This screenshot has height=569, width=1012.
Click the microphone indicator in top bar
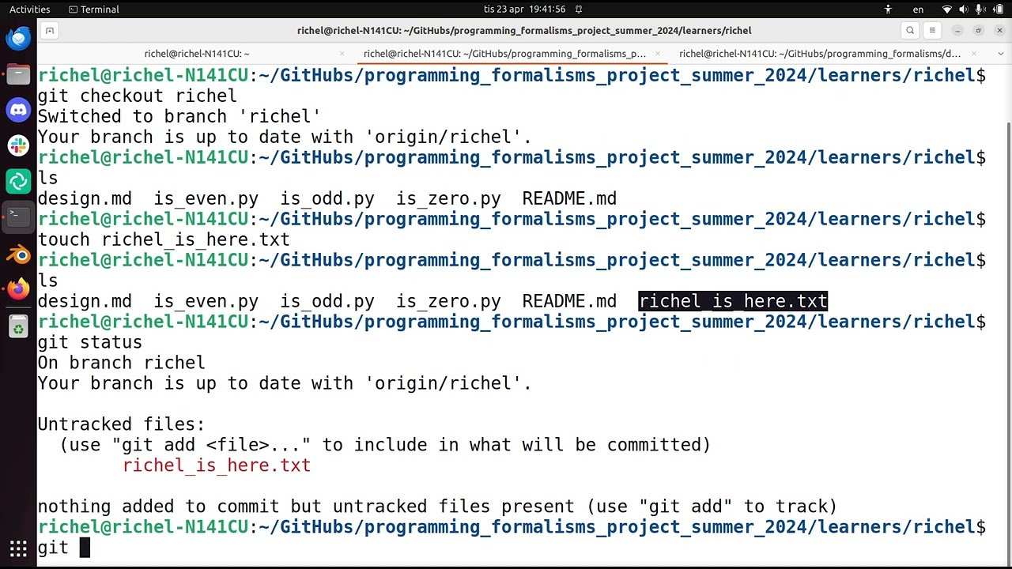point(980,9)
